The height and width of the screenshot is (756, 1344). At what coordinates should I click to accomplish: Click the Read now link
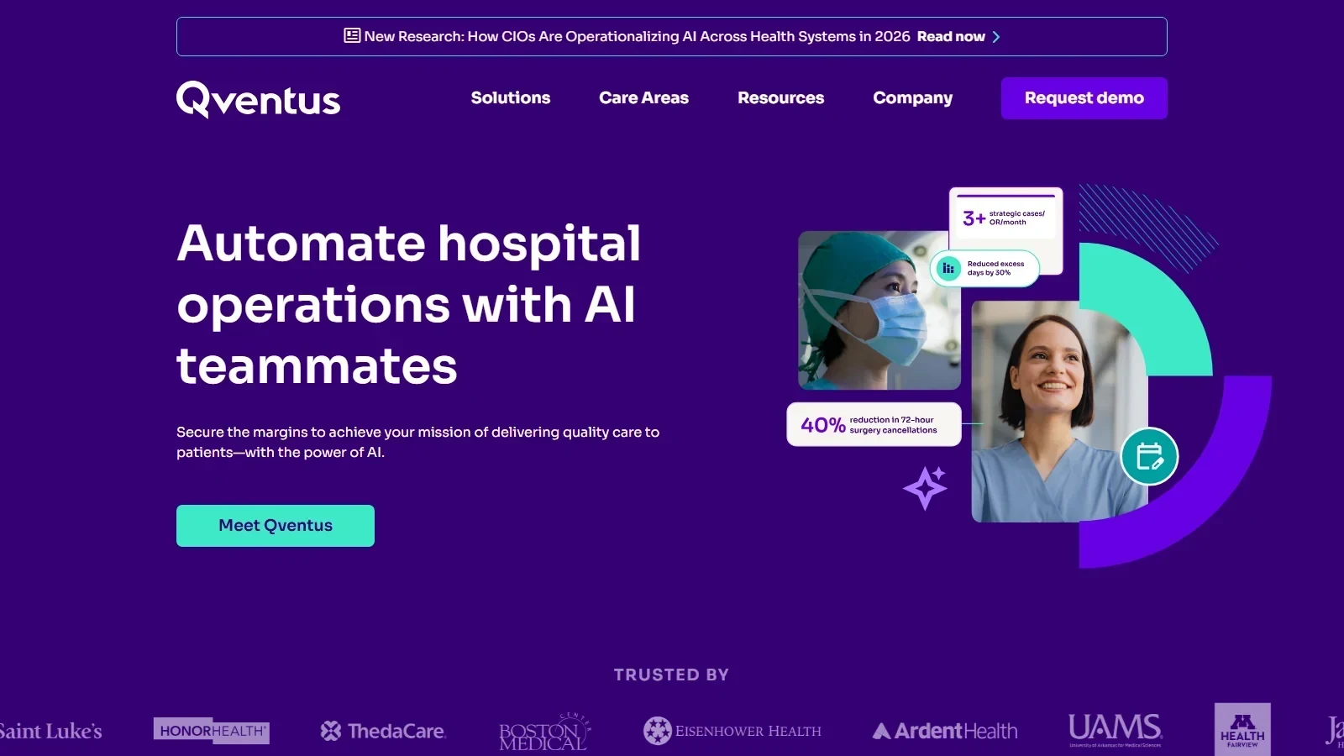951,36
